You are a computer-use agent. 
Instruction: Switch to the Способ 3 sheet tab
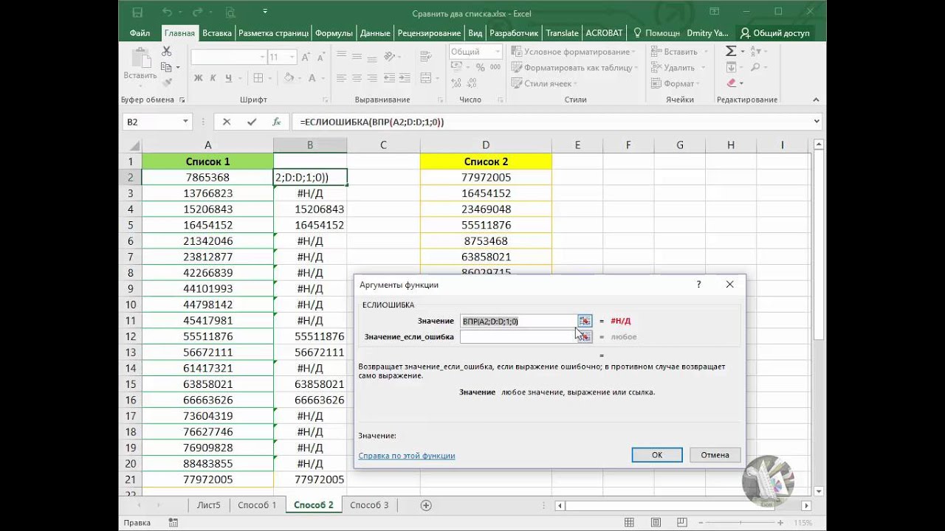368,505
